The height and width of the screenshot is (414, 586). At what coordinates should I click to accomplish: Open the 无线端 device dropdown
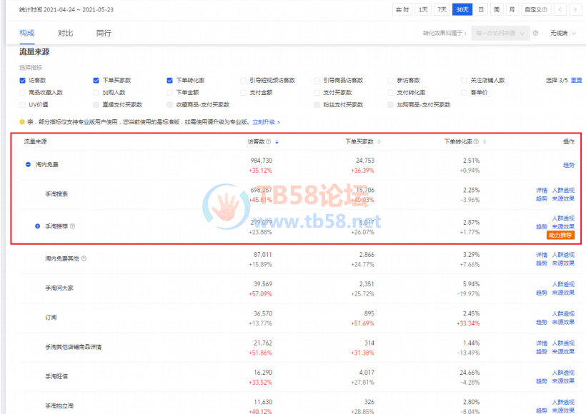tap(563, 34)
